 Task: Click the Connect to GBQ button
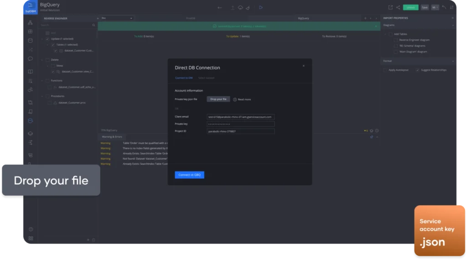pyautogui.click(x=189, y=175)
